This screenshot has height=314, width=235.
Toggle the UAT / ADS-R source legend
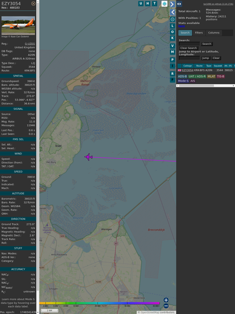pyautogui.click(x=197, y=77)
